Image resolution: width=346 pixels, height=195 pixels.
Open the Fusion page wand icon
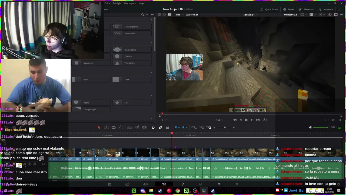coord(182,184)
